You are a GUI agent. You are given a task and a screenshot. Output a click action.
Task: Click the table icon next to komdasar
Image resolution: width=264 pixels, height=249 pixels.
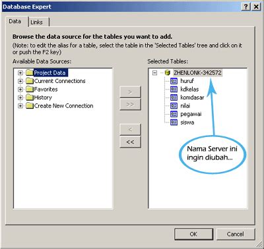click(174, 97)
